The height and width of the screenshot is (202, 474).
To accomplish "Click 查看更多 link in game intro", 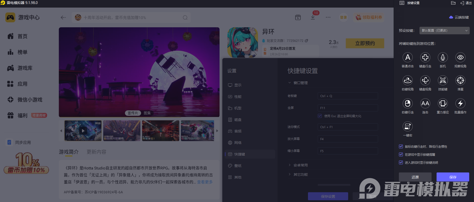I will point(205,182).
